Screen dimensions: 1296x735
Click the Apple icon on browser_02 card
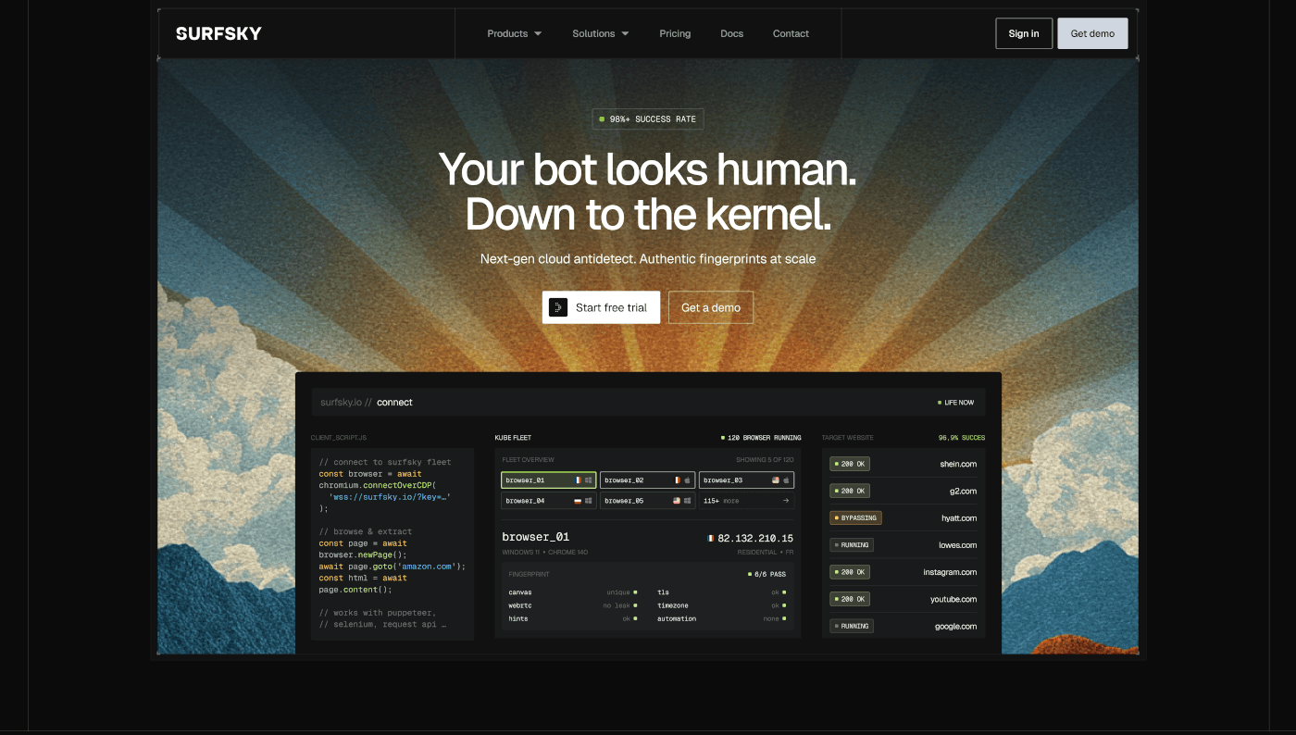pyautogui.click(x=687, y=480)
